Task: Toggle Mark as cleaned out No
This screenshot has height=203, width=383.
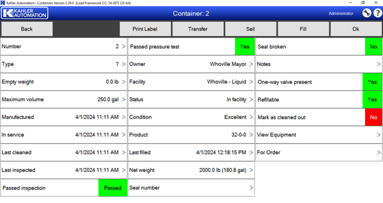Action: click(x=374, y=117)
